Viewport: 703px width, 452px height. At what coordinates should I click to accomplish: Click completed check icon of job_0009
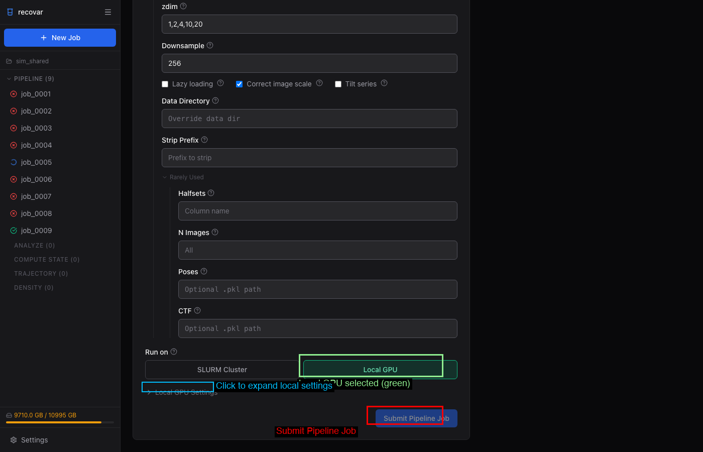[14, 231]
